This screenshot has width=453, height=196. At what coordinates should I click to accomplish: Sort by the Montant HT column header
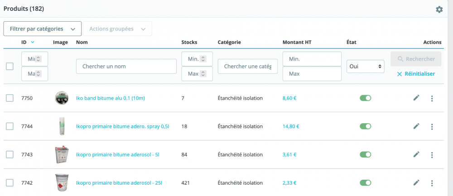tap(297, 43)
